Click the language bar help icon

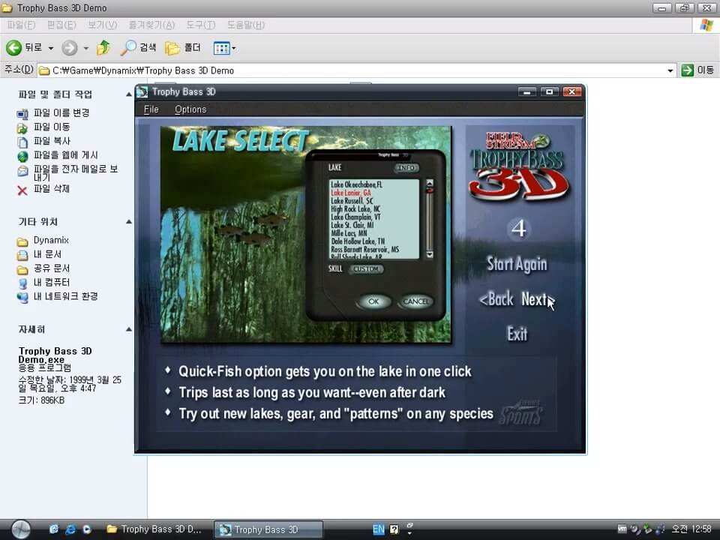click(x=394, y=529)
